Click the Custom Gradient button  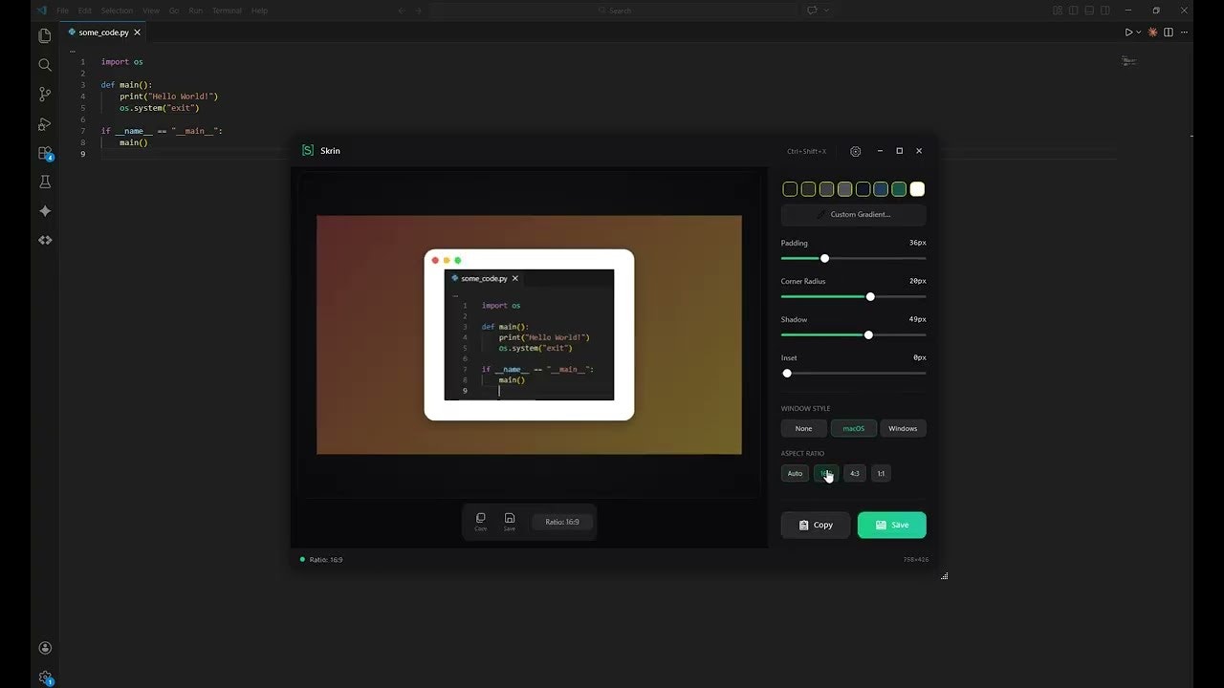click(x=853, y=214)
